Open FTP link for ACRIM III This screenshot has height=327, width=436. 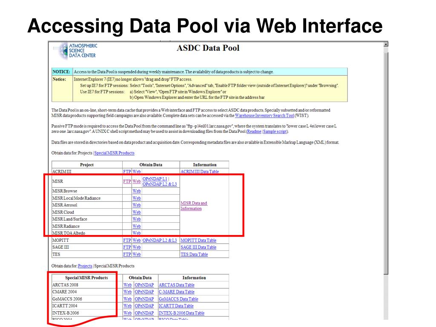click(x=127, y=172)
